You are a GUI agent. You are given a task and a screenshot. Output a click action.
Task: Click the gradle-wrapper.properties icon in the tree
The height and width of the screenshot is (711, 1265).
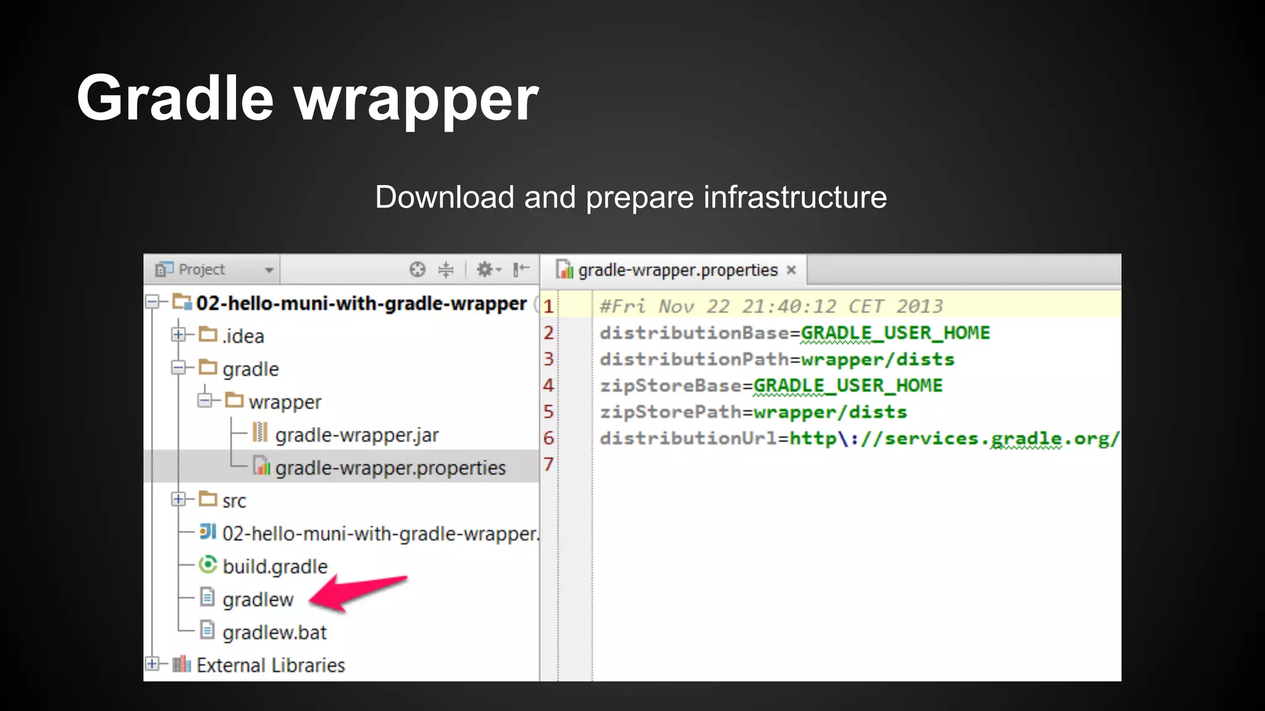click(261, 466)
